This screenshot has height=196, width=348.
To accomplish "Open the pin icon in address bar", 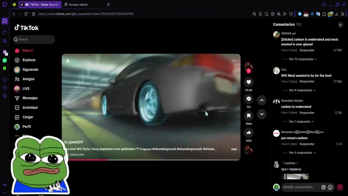I will pos(260,14).
